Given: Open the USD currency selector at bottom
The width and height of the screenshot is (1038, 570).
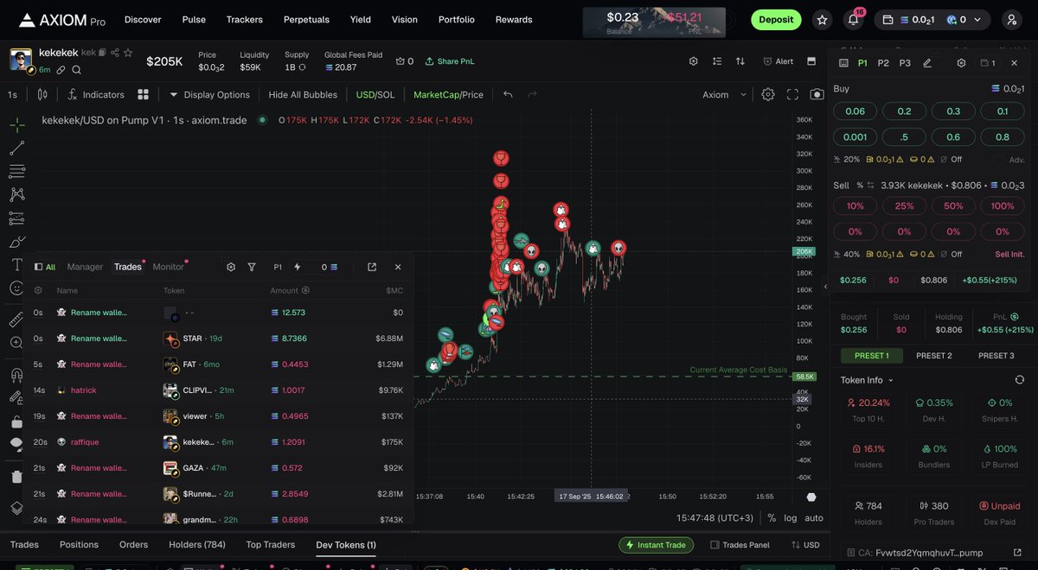Looking at the screenshot, I should click(805, 545).
